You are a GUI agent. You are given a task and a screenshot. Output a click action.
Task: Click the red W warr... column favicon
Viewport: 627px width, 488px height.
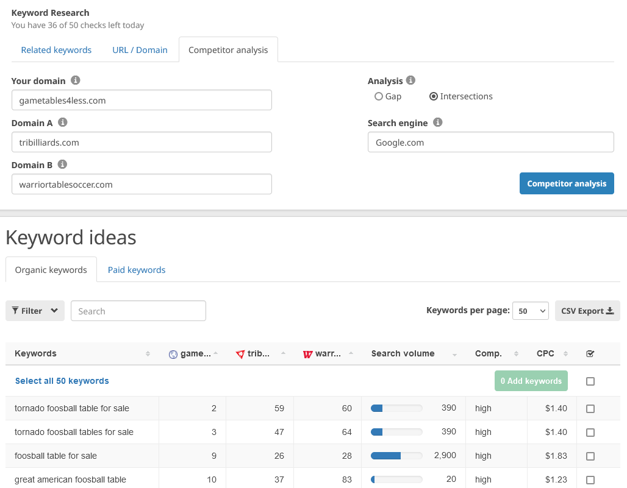tap(307, 354)
